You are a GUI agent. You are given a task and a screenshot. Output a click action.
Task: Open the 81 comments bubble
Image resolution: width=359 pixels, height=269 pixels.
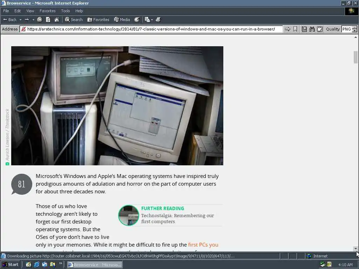[x=21, y=184]
